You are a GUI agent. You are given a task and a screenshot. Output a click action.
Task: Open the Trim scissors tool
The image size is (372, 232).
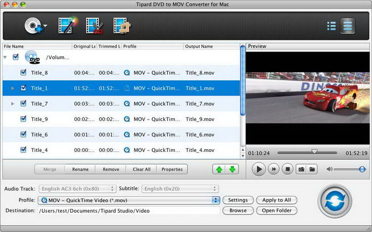94,25
